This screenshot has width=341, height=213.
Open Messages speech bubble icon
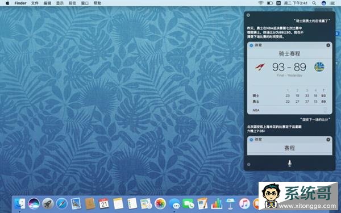pos(174,204)
